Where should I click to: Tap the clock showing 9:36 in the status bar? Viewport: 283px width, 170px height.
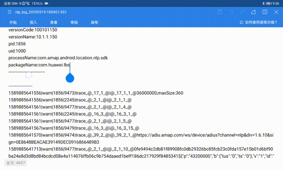pos(276,4)
